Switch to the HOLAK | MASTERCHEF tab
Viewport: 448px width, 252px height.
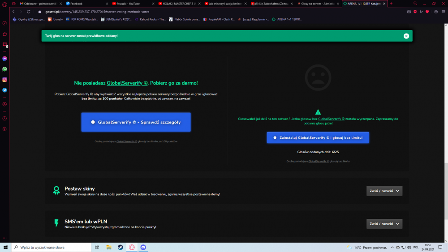179,4
